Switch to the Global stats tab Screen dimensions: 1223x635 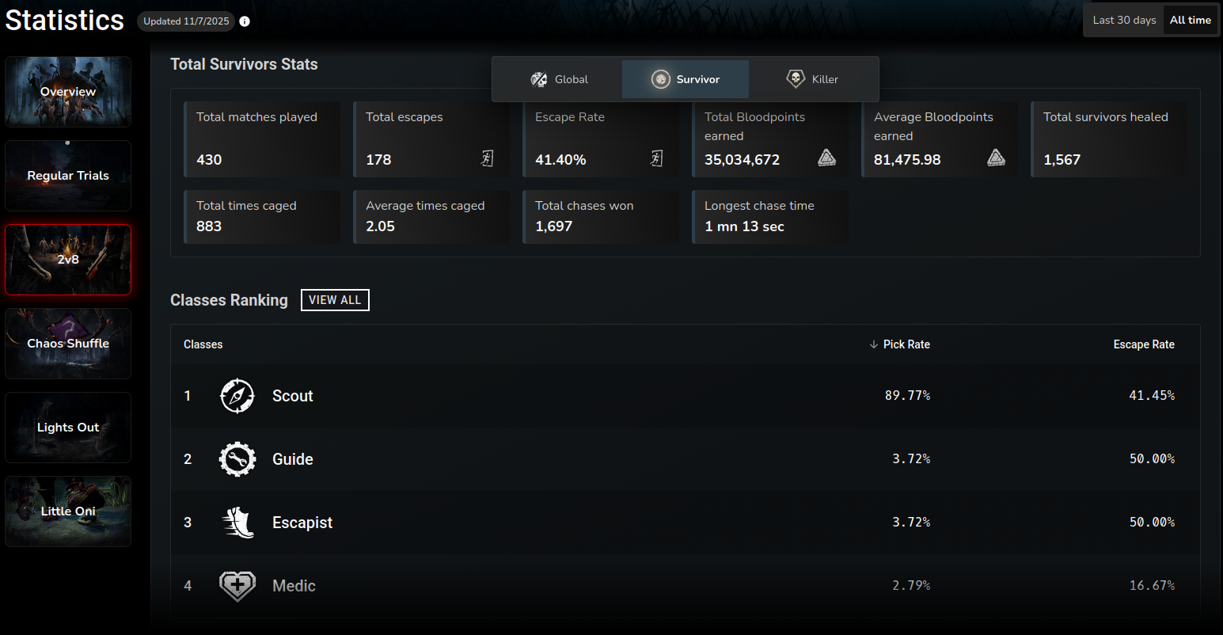[559, 79]
